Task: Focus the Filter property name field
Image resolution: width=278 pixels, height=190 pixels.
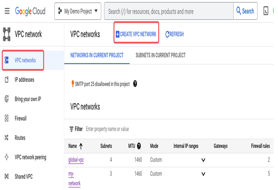Action: [107, 129]
